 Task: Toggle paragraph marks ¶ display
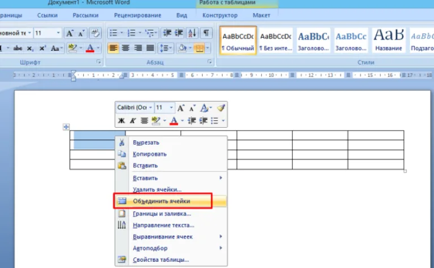pos(206,33)
